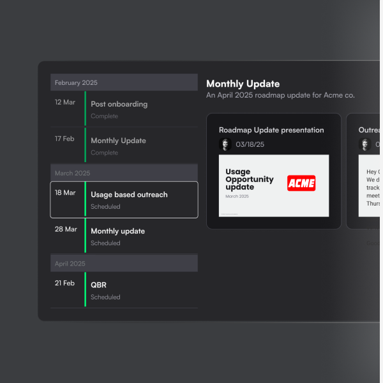Screen dimensions: 383x383
Task: Click the Complete status under Post onboarding
Action: (x=104, y=116)
